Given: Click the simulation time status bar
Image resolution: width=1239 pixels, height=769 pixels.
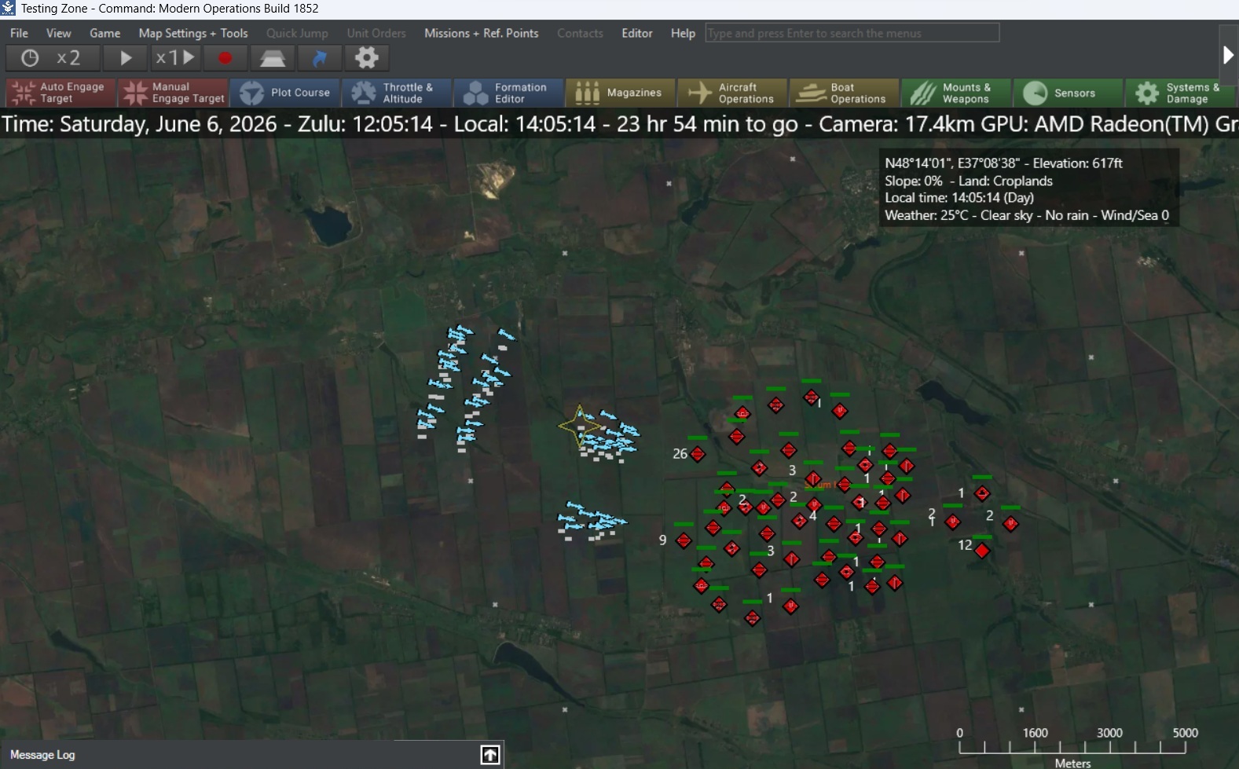Looking at the screenshot, I should pyautogui.click(x=619, y=124).
